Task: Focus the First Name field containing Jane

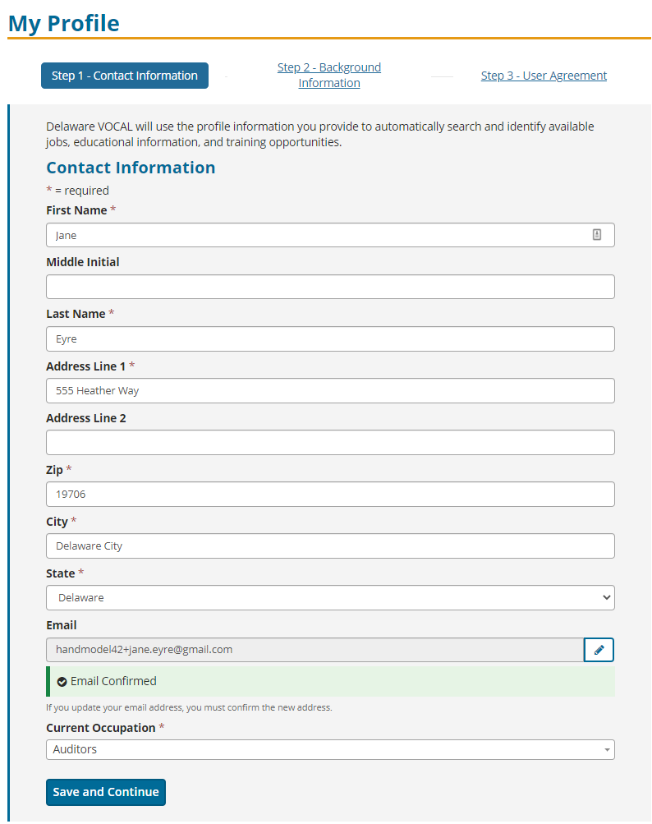Action: pyautogui.click(x=330, y=235)
